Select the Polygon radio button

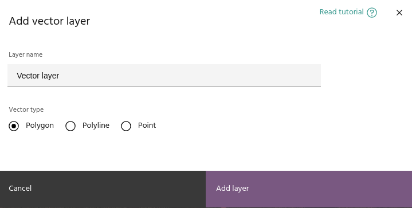(14, 126)
